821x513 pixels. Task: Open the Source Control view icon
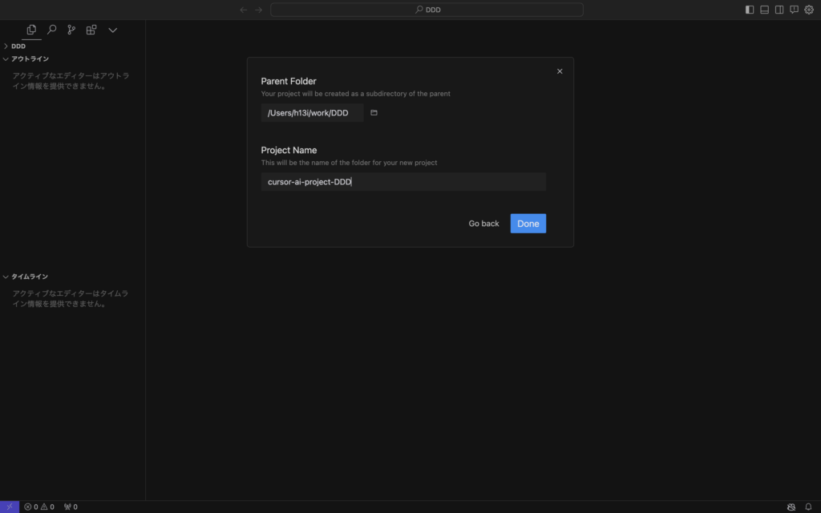71,30
